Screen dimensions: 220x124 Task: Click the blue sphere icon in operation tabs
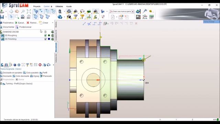pyautogui.click(x=15, y=65)
